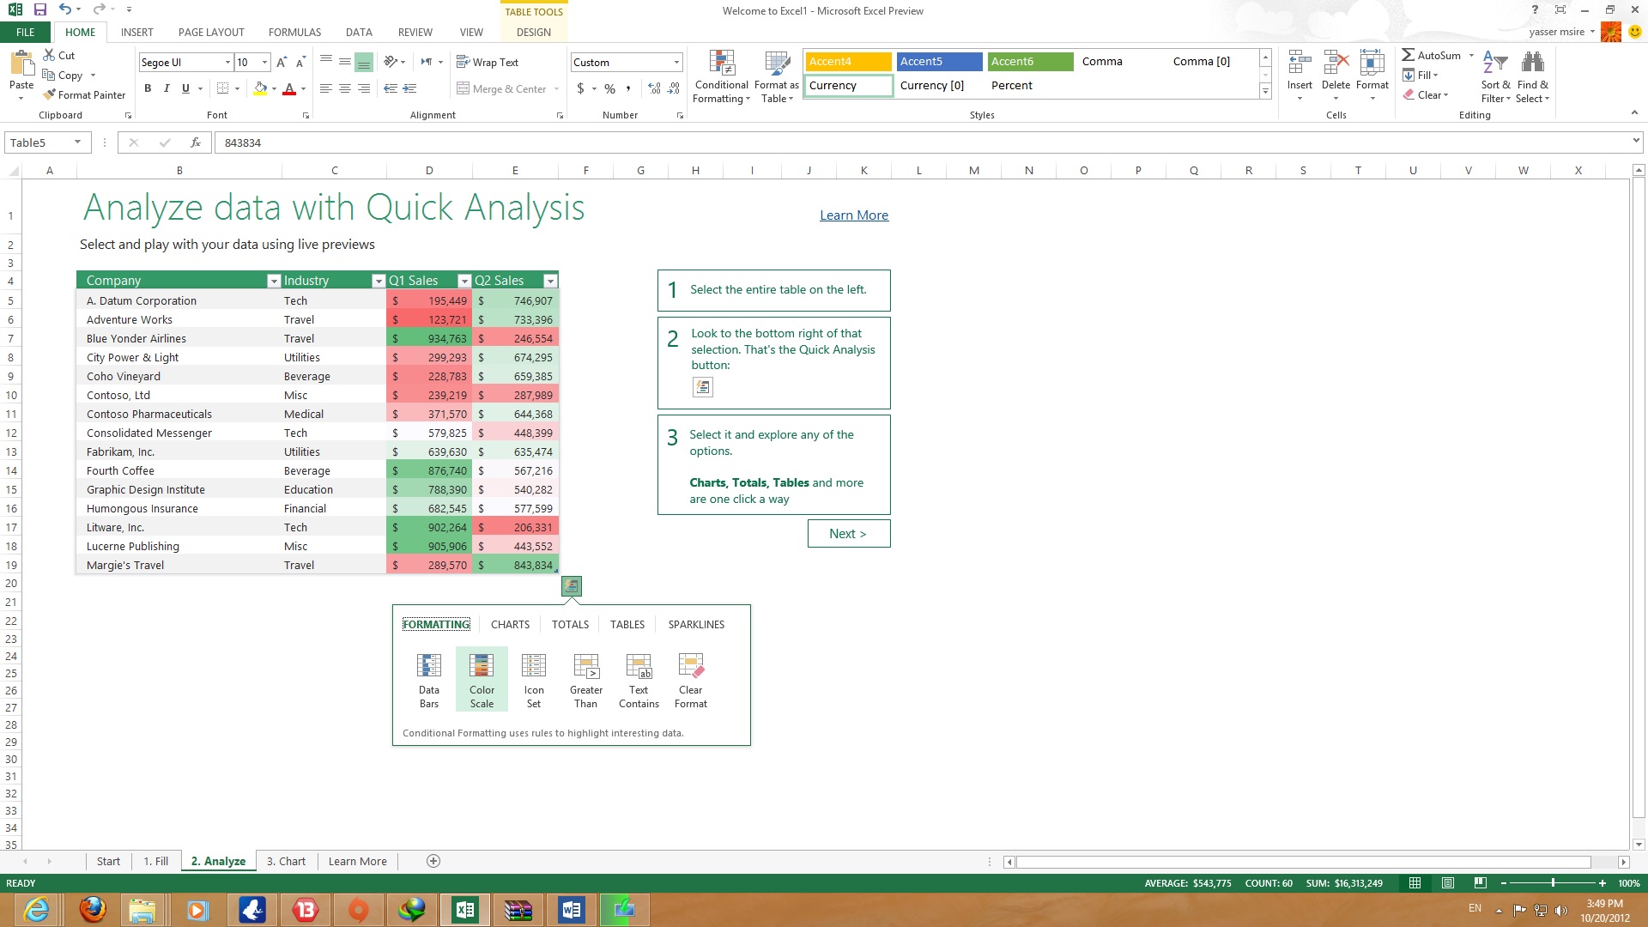Viewport: 1648px width, 927px height.
Task: Toggle Wrap Text
Action: pos(488,62)
